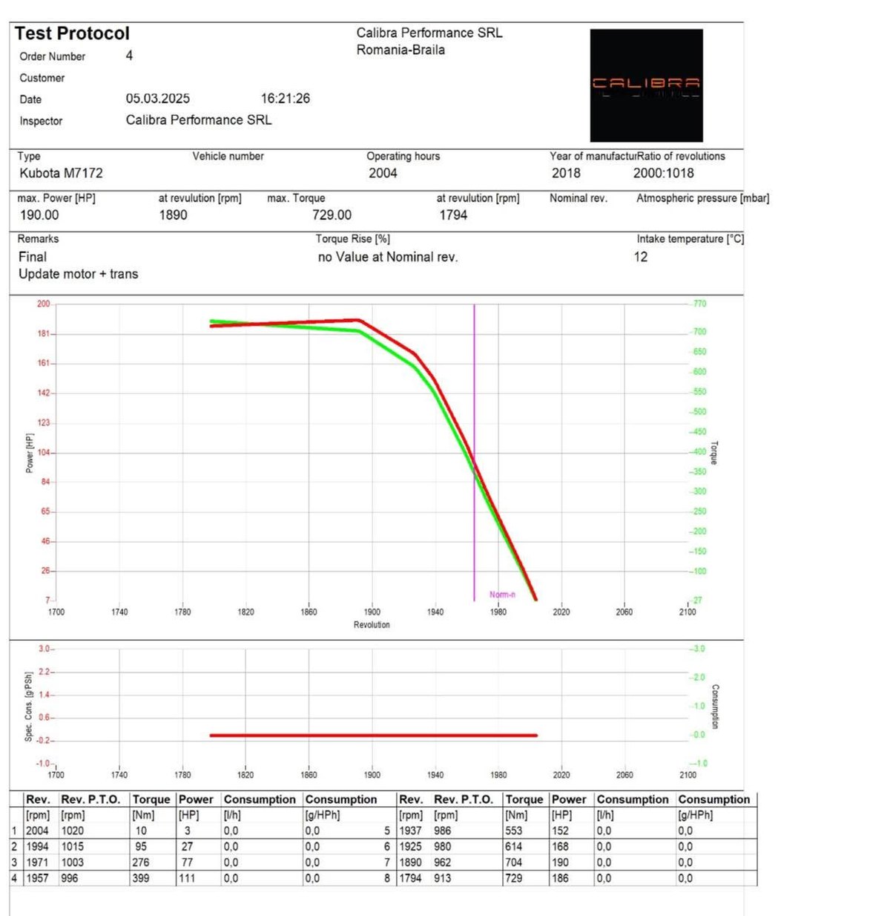Click P.T.O. value "962" in table row 7
This screenshot has height=916, width=890.
(442, 863)
